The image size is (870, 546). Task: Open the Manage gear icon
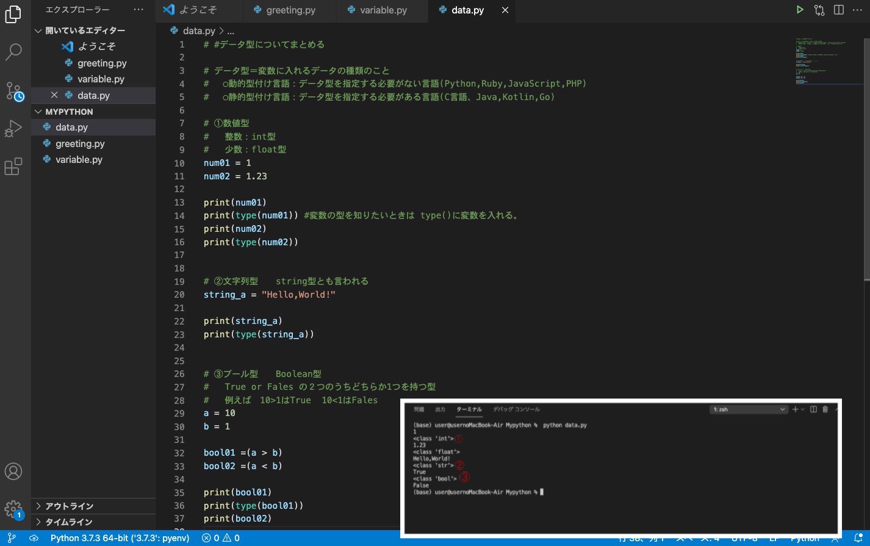tap(13, 509)
